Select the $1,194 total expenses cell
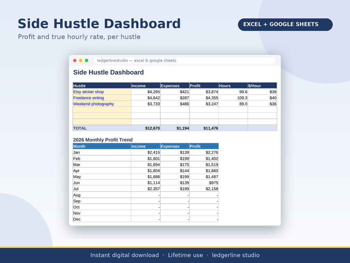 175,128
